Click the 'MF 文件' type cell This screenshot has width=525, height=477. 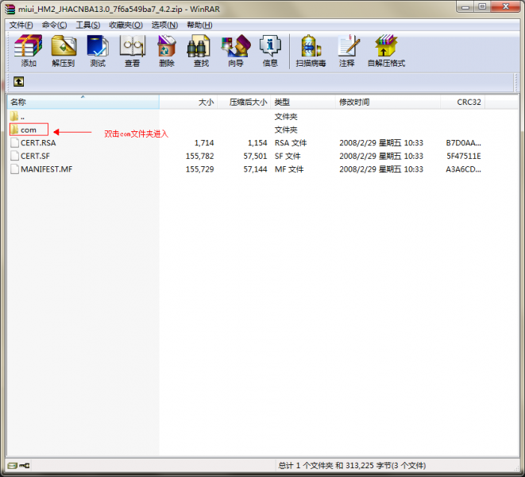point(289,169)
